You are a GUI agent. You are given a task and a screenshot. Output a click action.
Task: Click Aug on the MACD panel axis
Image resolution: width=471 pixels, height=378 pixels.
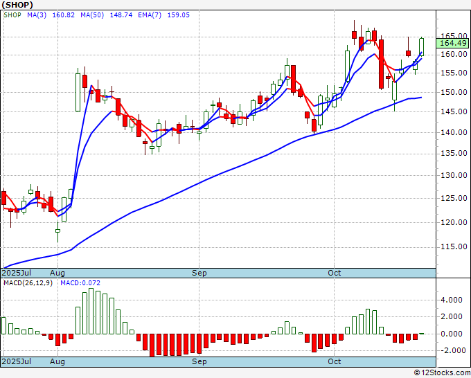[x=57, y=361]
